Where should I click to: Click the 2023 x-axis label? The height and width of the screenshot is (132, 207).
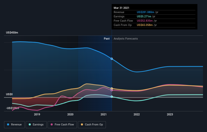(x=170, y=114)
